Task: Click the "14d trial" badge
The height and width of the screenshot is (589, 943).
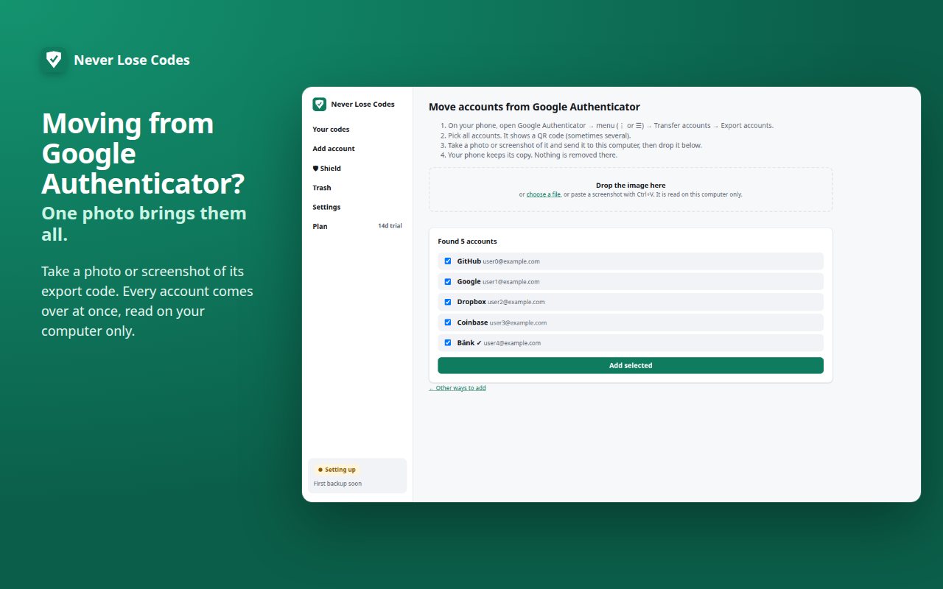Action: 390,226
